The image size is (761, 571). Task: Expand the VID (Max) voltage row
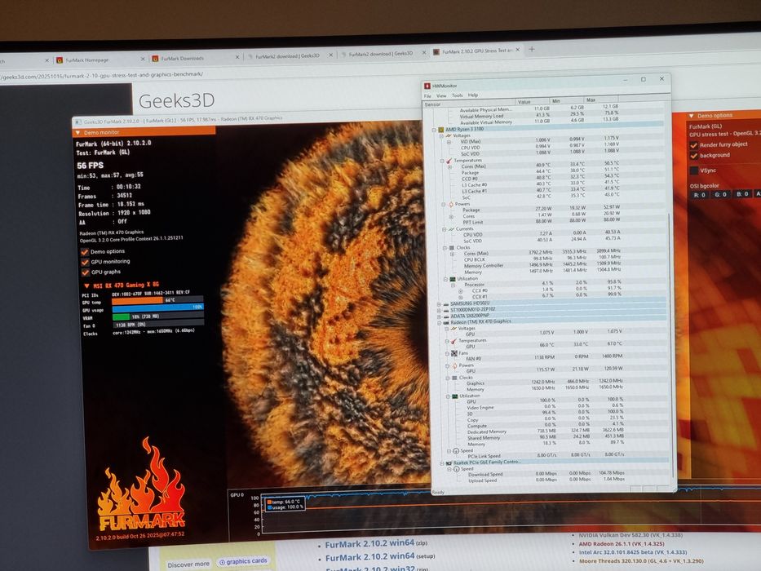(x=449, y=142)
